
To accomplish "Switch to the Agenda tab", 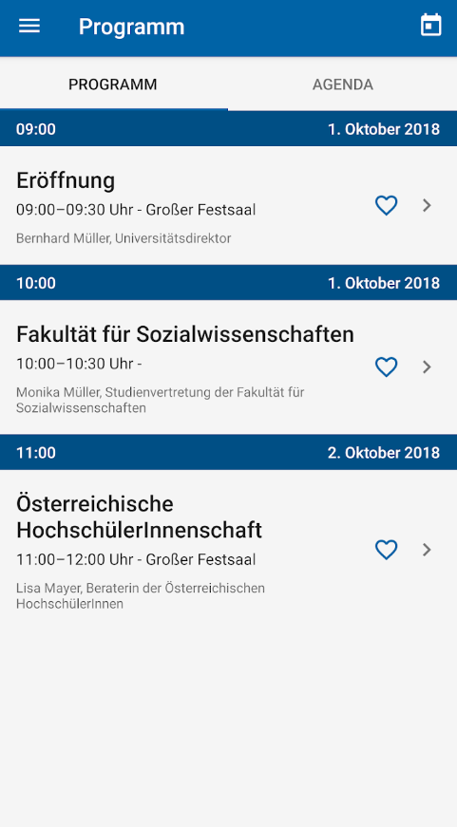I will pos(342,85).
